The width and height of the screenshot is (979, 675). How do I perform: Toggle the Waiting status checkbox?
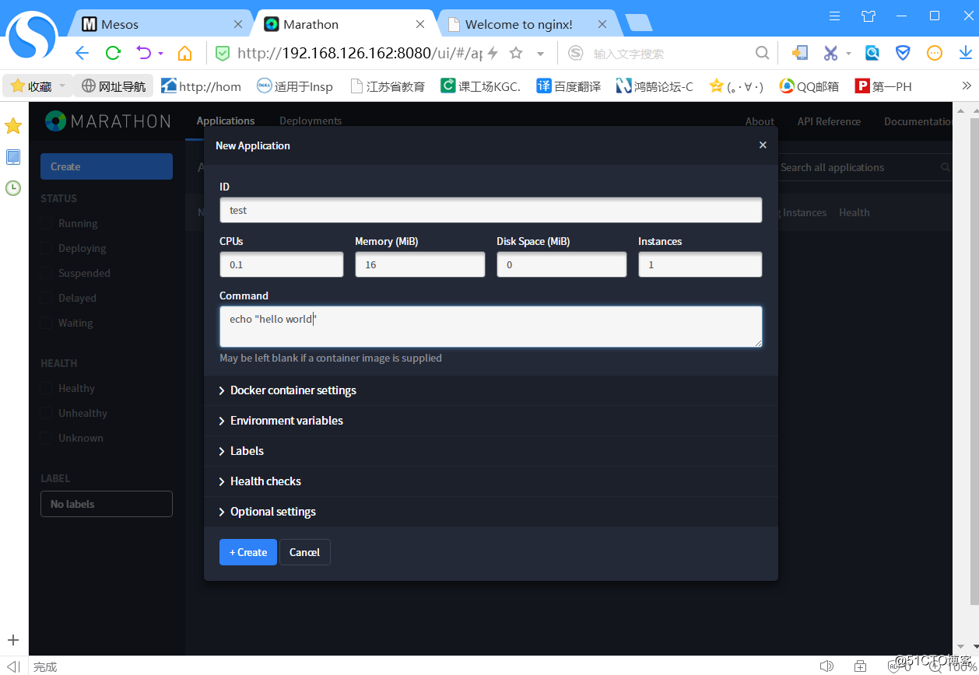(x=46, y=323)
